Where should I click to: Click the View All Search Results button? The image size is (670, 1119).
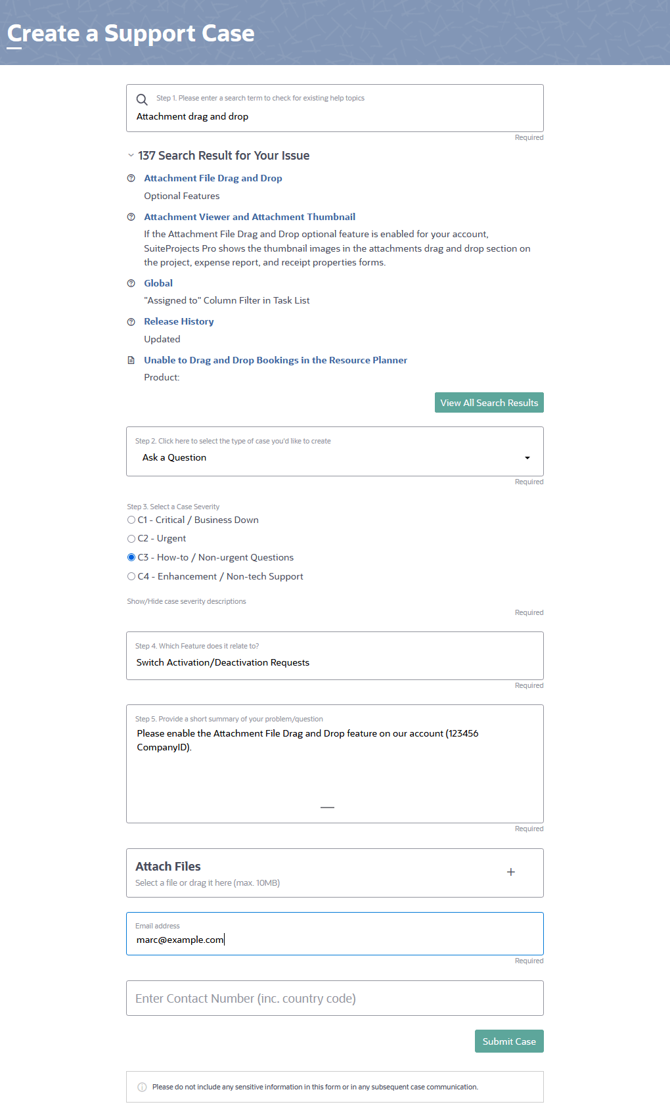tap(489, 402)
